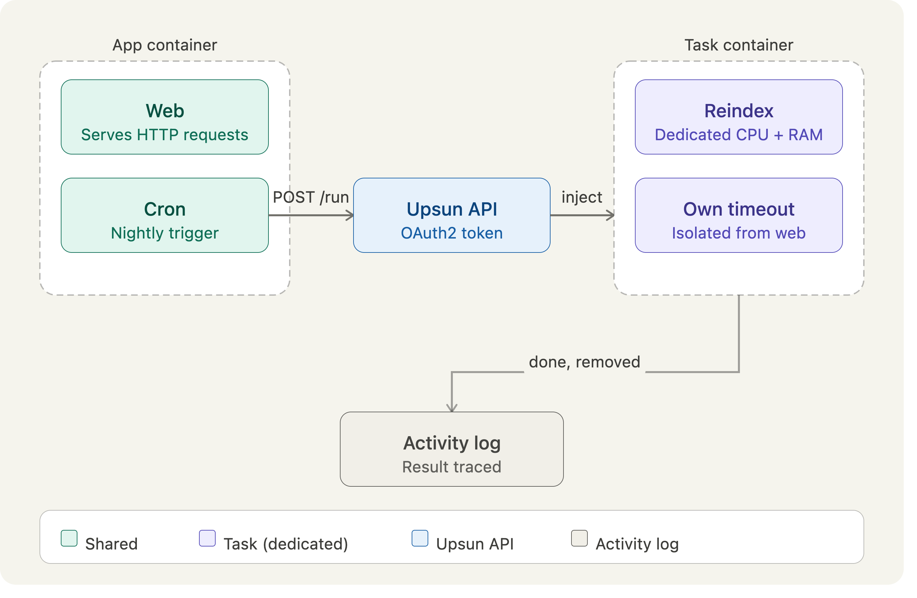Viewport: 917px width, 598px height.
Task: Click the 'POST /run' arrow label
Action: 311,197
